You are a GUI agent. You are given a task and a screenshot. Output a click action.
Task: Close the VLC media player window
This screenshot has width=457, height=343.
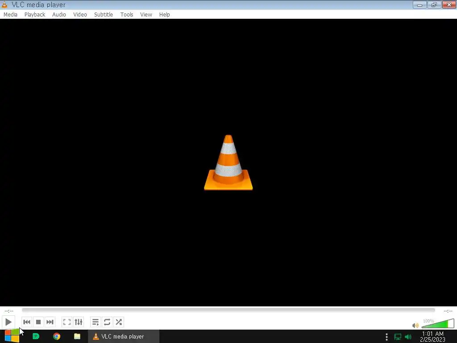(449, 4)
